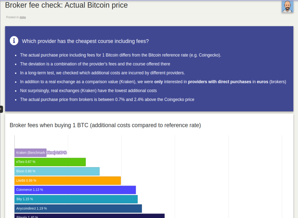The width and height of the screenshot is (298, 218).
Task: Click the chart heading about broker fees
Action: (x=105, y=125)
